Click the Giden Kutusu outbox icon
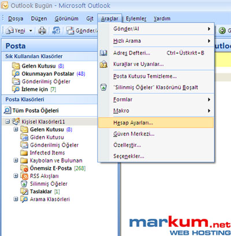 [24, 137]
